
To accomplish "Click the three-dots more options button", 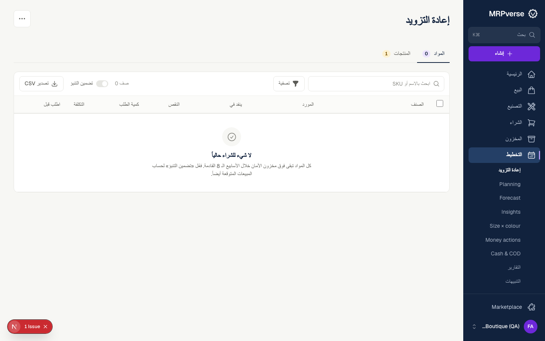I will (x=22, y=19).
